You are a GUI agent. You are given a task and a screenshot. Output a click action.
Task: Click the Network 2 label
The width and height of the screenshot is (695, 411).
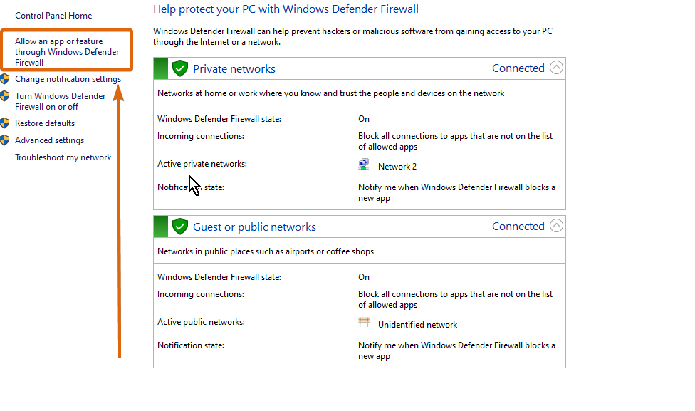tap(397, 167)
